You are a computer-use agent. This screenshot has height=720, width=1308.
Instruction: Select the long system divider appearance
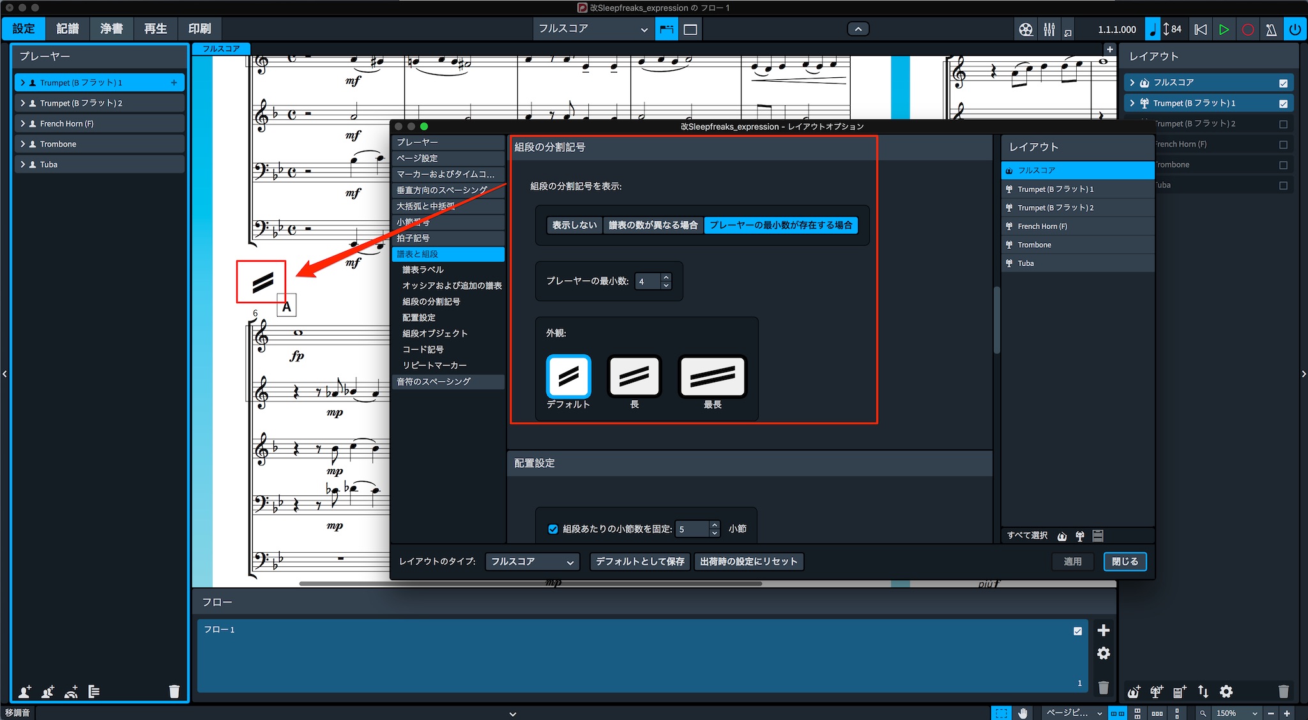634,377
